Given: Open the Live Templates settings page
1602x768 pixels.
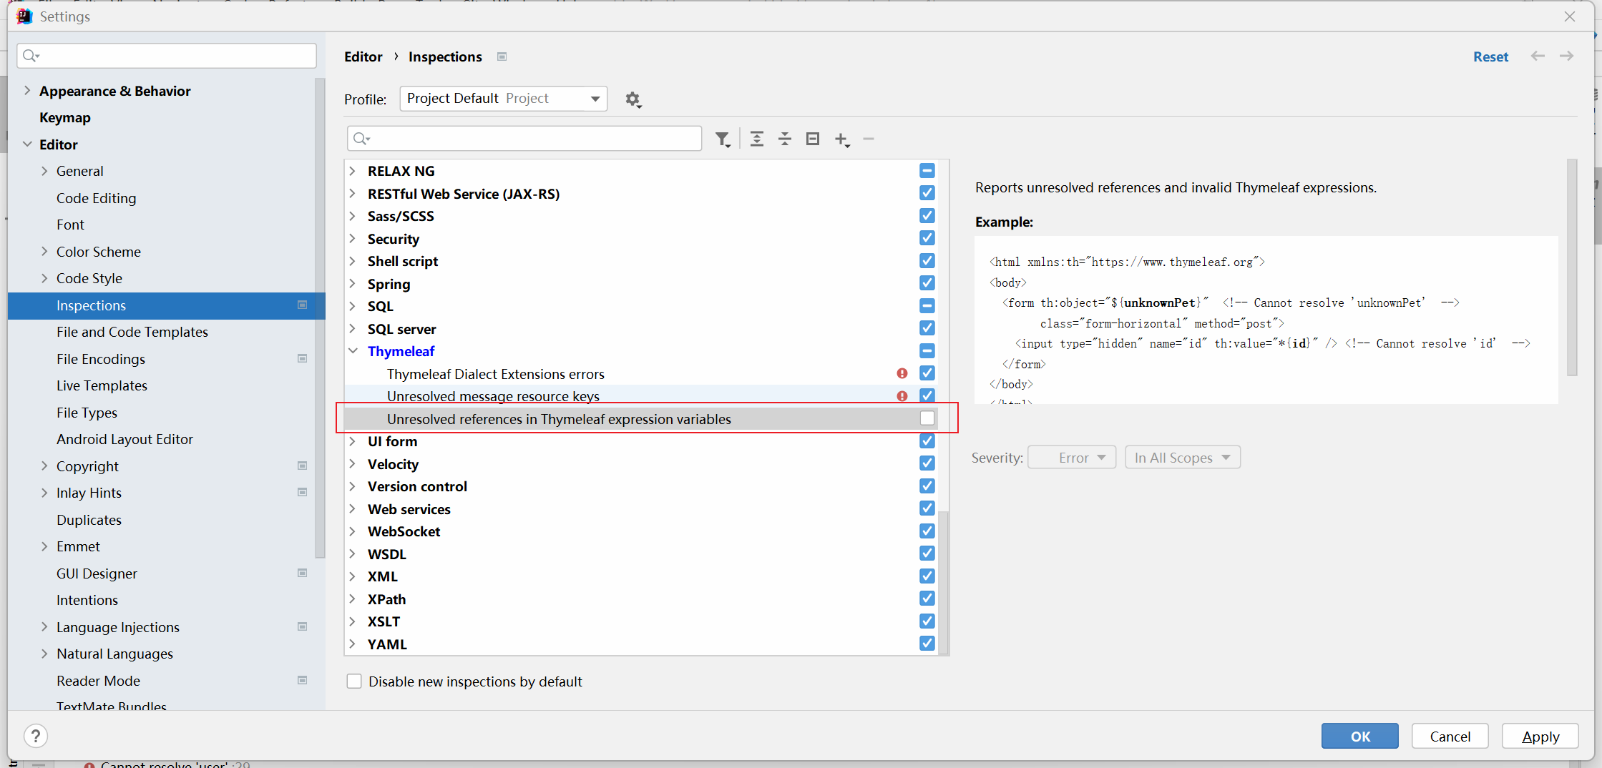Looking at the screenshot, I should (x=102, y=385).
